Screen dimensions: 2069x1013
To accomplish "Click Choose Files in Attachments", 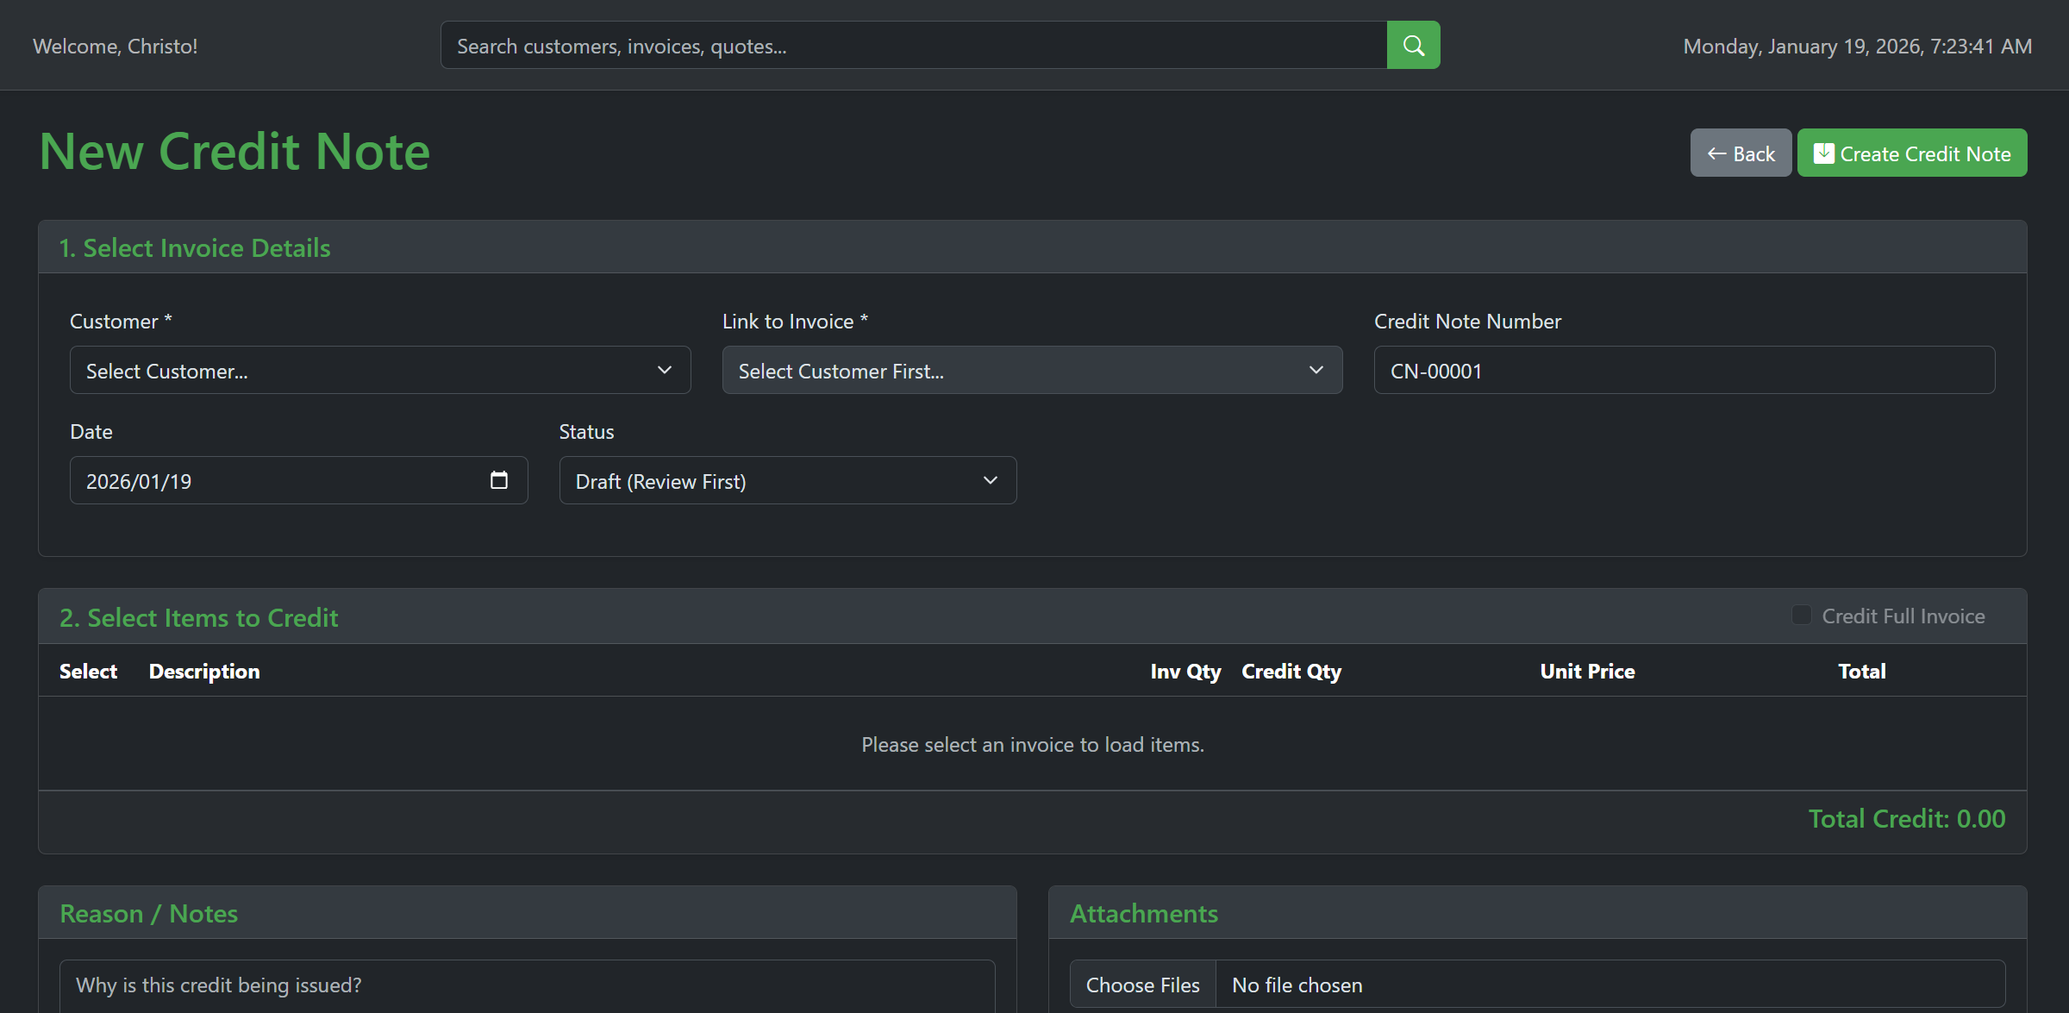I will pyautogui.click(x=1142, y=985).
